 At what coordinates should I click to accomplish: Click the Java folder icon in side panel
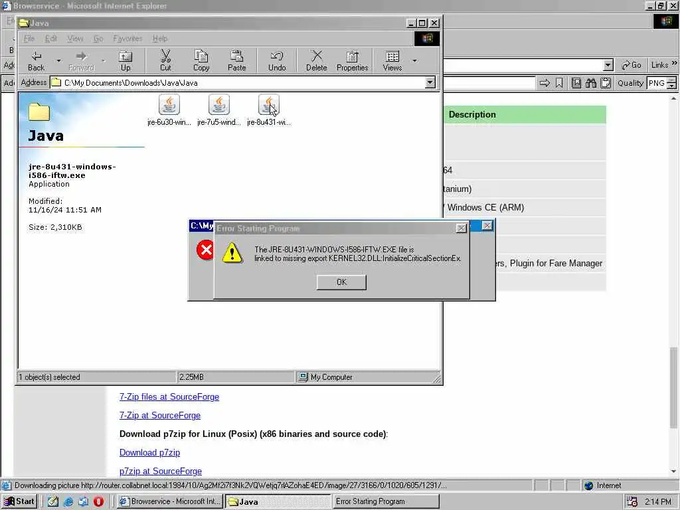point(39,112)
